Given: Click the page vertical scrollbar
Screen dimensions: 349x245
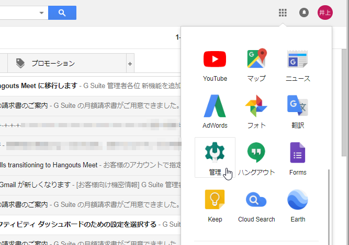Looking at the screenshot, I should point(344,103).
